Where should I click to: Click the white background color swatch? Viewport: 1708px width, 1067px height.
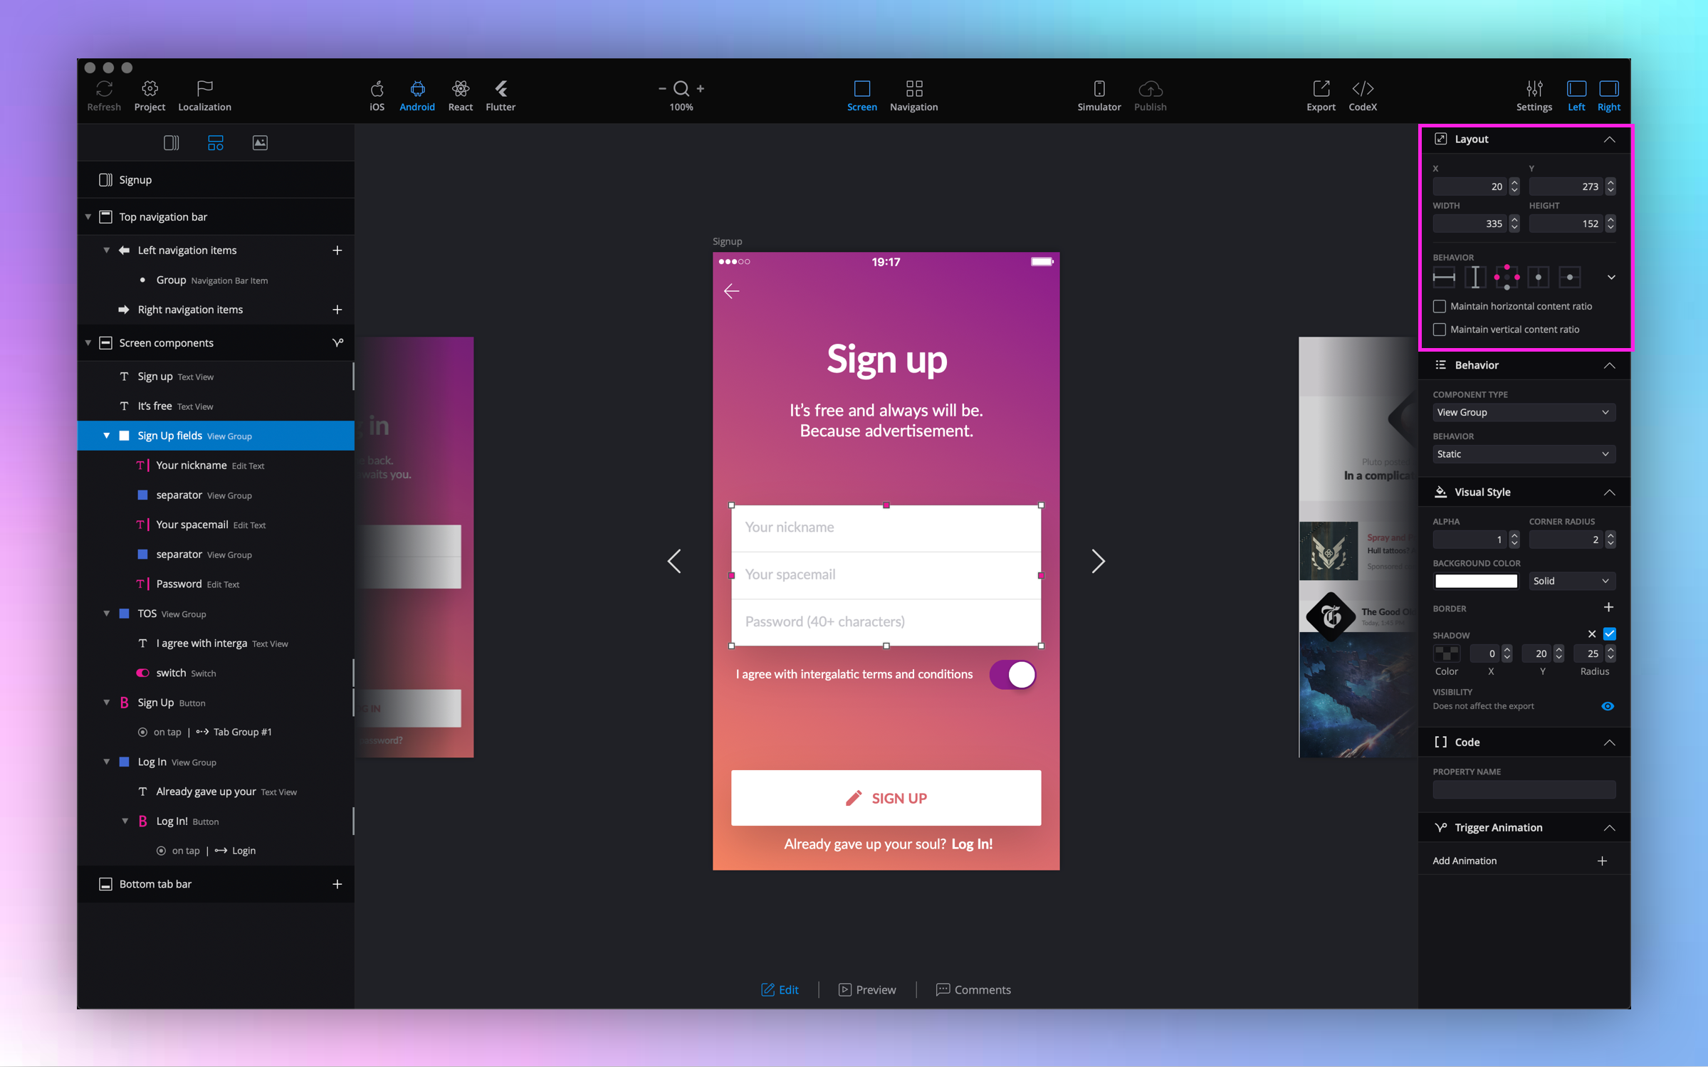click(x=1475, y=581)
